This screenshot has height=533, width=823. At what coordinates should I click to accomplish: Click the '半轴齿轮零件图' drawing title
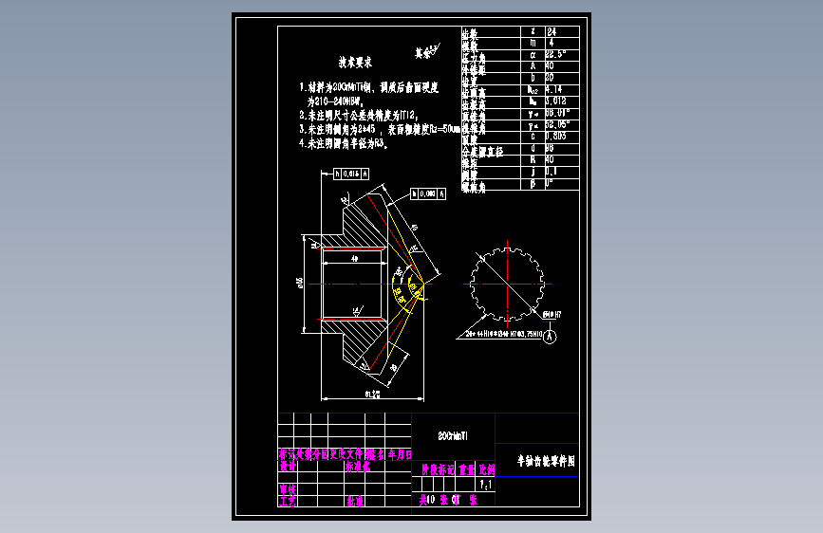546,461
